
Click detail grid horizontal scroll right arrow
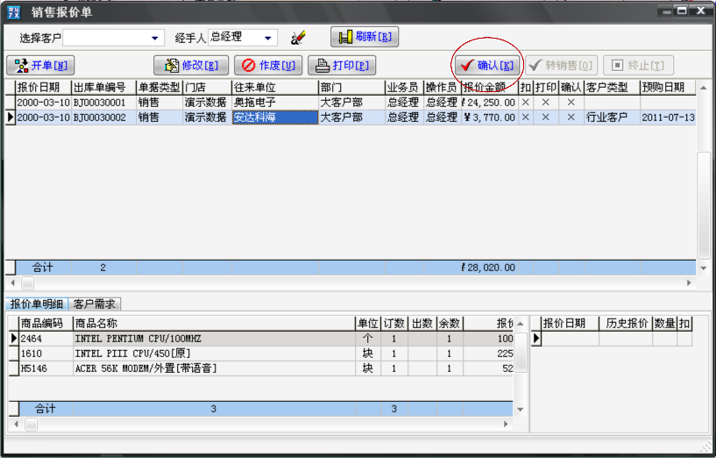click(x=506, y=424)
